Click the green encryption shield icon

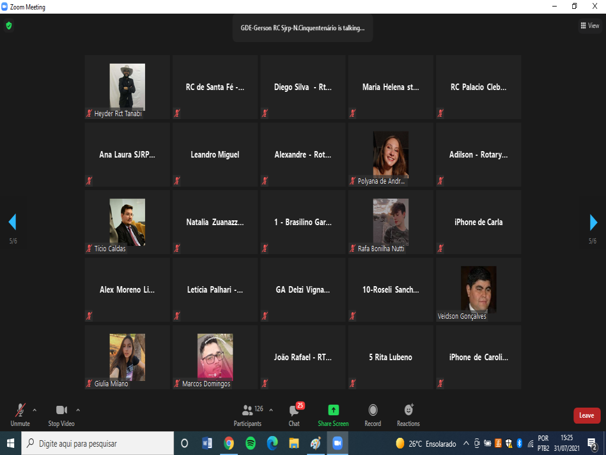[8, 25]
